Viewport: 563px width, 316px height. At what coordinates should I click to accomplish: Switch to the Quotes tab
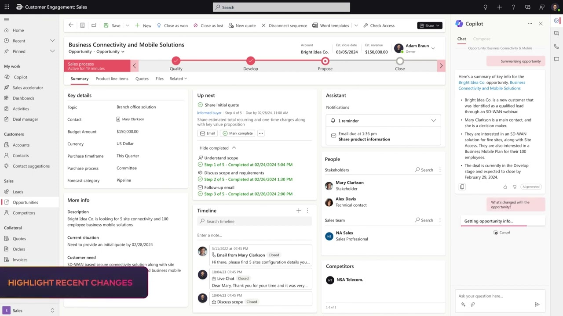point(142,79)
